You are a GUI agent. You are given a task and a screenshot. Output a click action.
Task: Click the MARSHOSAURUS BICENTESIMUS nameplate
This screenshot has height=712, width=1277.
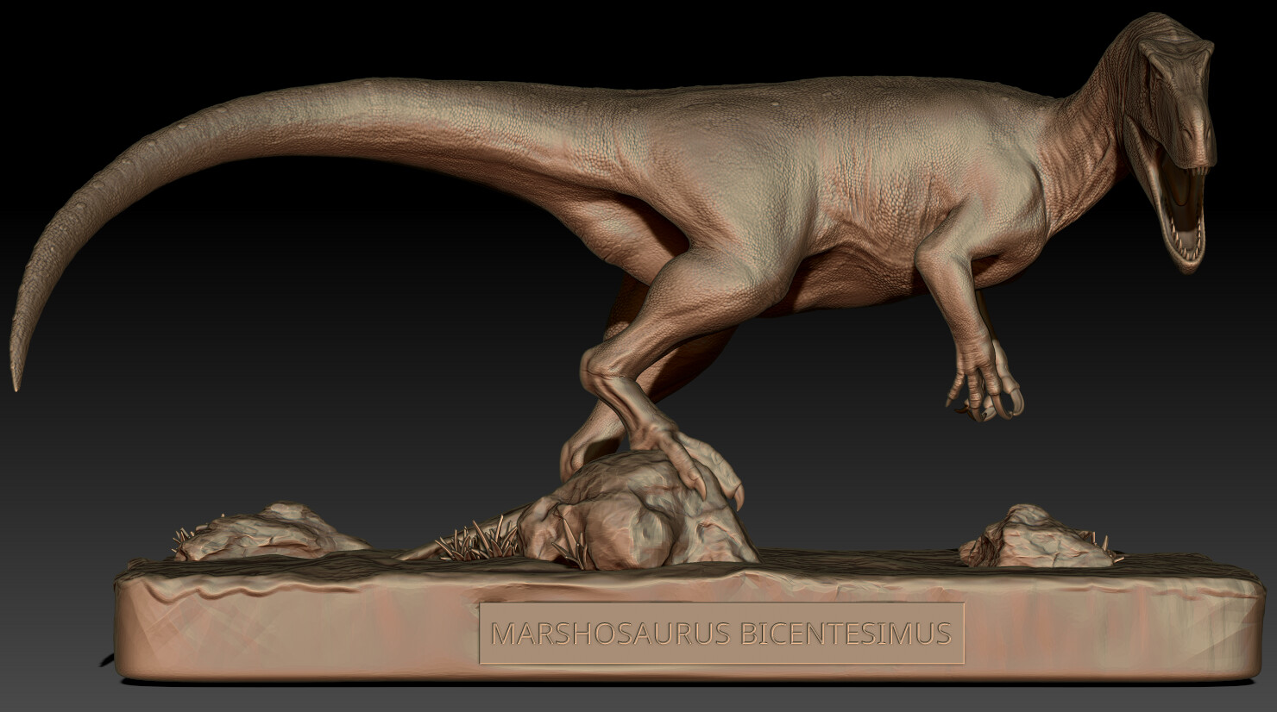tap(725, 632)
